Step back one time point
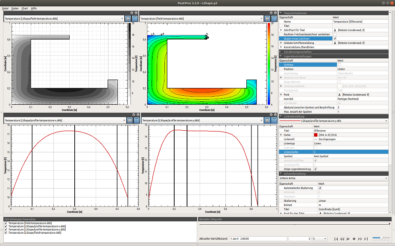 [x=342, y=239]
